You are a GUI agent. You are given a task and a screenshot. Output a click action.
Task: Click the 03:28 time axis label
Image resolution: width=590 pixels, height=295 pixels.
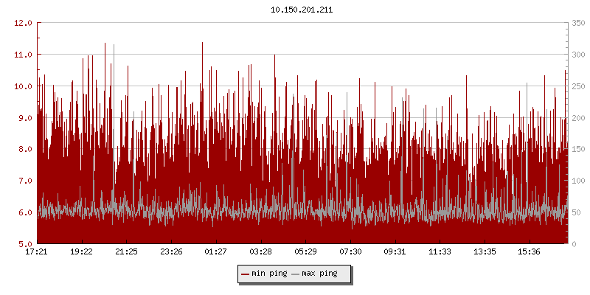click(x=260, y=251)
